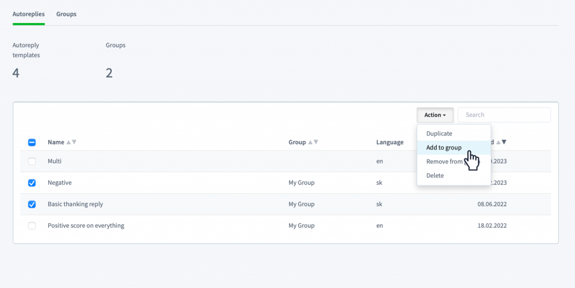Click language en in Positive score row
This screenshot has width=575, height=288.
click(x=380, y=226)
